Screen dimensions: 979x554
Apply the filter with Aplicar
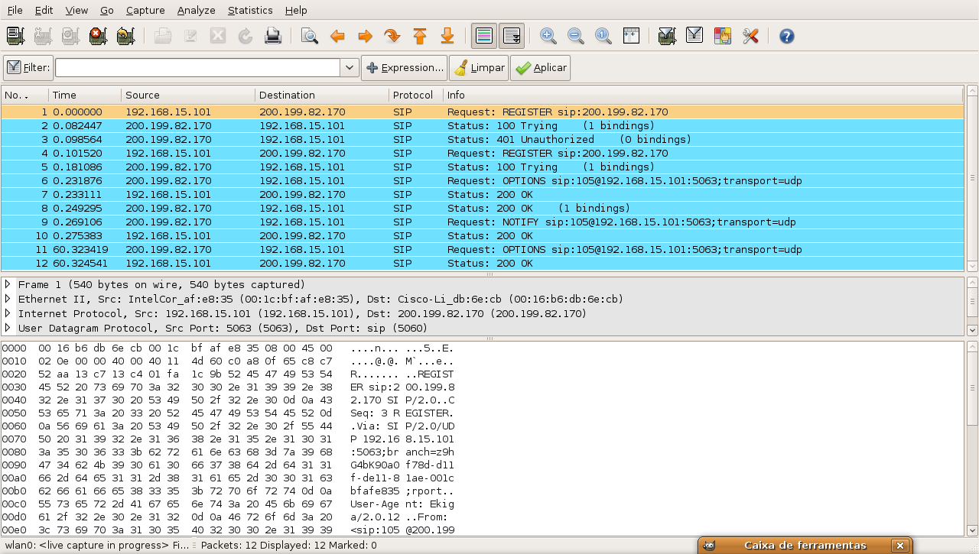point(541,68)
